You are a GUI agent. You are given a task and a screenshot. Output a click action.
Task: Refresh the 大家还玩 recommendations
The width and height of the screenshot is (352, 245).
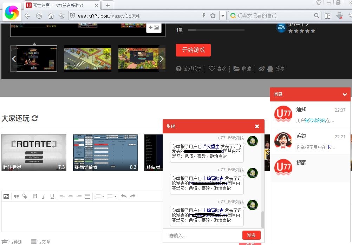[x=34, y=118]
